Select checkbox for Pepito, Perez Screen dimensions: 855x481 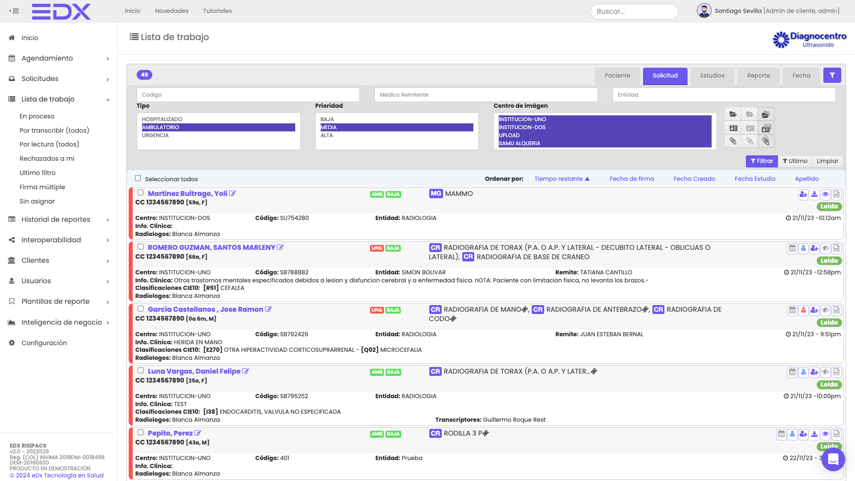pos(141,432)
